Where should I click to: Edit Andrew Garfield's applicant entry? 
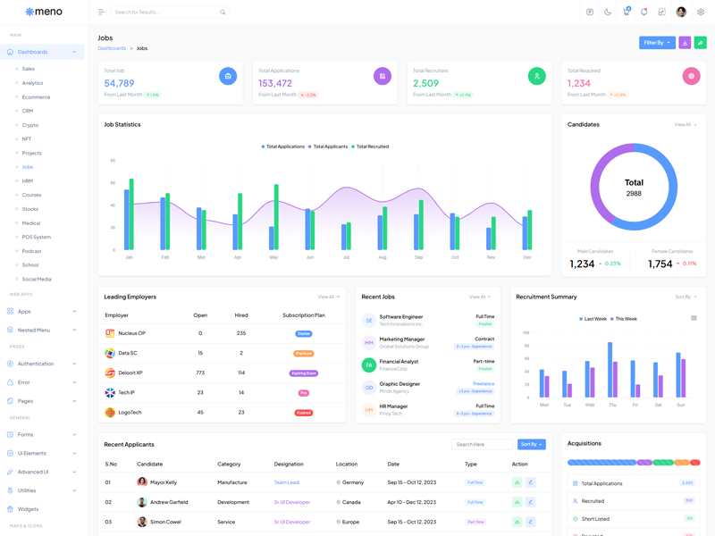coord(530,502)
